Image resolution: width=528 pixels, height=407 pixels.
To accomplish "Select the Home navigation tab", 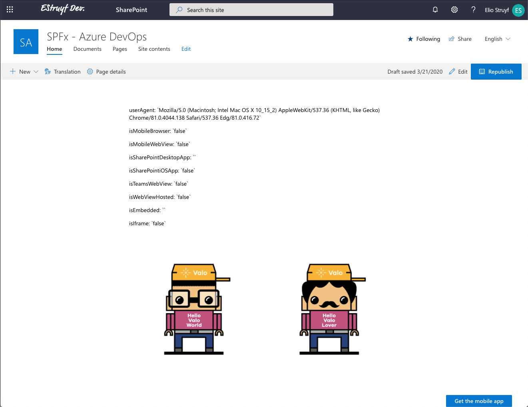I will point(54,49).
